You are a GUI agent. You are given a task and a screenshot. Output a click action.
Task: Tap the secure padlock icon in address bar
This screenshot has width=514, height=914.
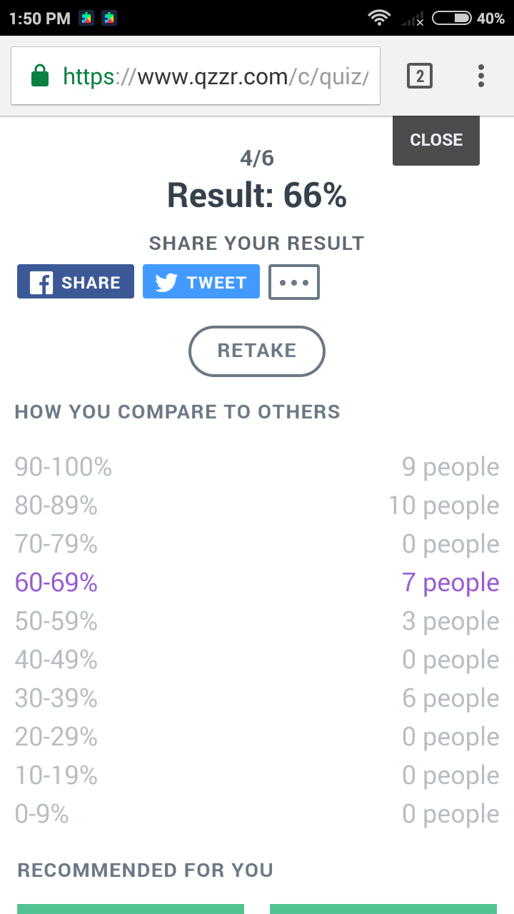coord(41,76)
